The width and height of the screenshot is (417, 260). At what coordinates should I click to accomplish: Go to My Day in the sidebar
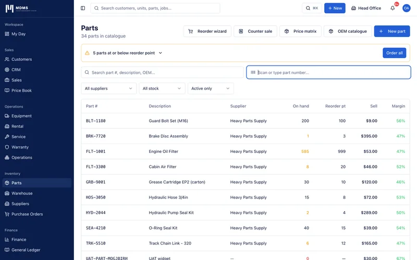36,34
